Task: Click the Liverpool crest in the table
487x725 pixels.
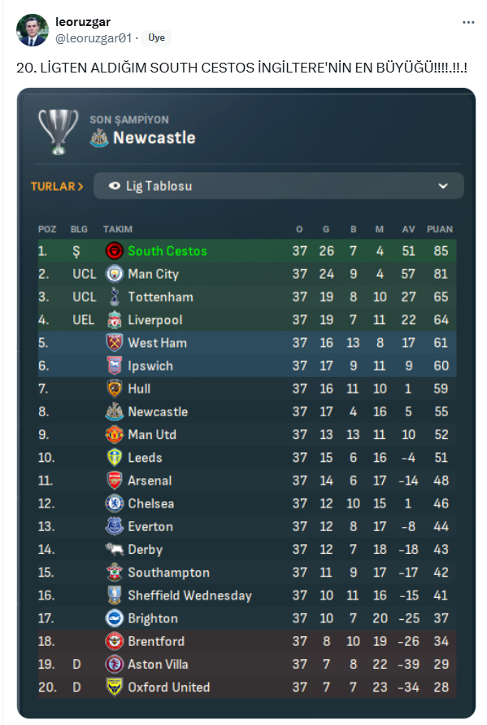Action: [x=114, y=320]
